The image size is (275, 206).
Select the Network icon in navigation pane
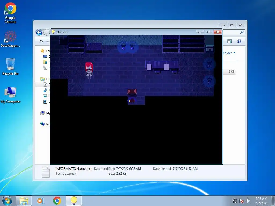42,124
